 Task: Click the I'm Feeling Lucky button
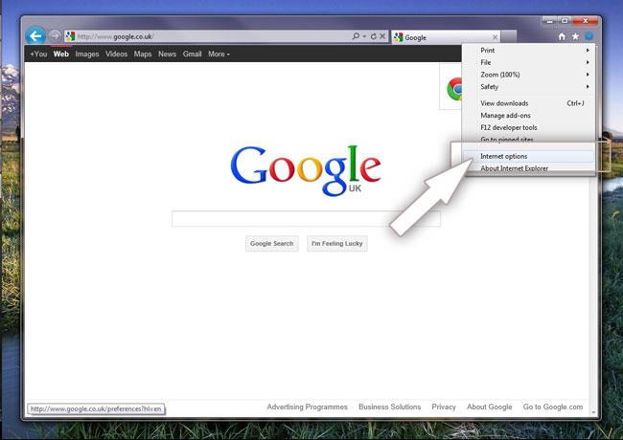click(x=337, y=244)
